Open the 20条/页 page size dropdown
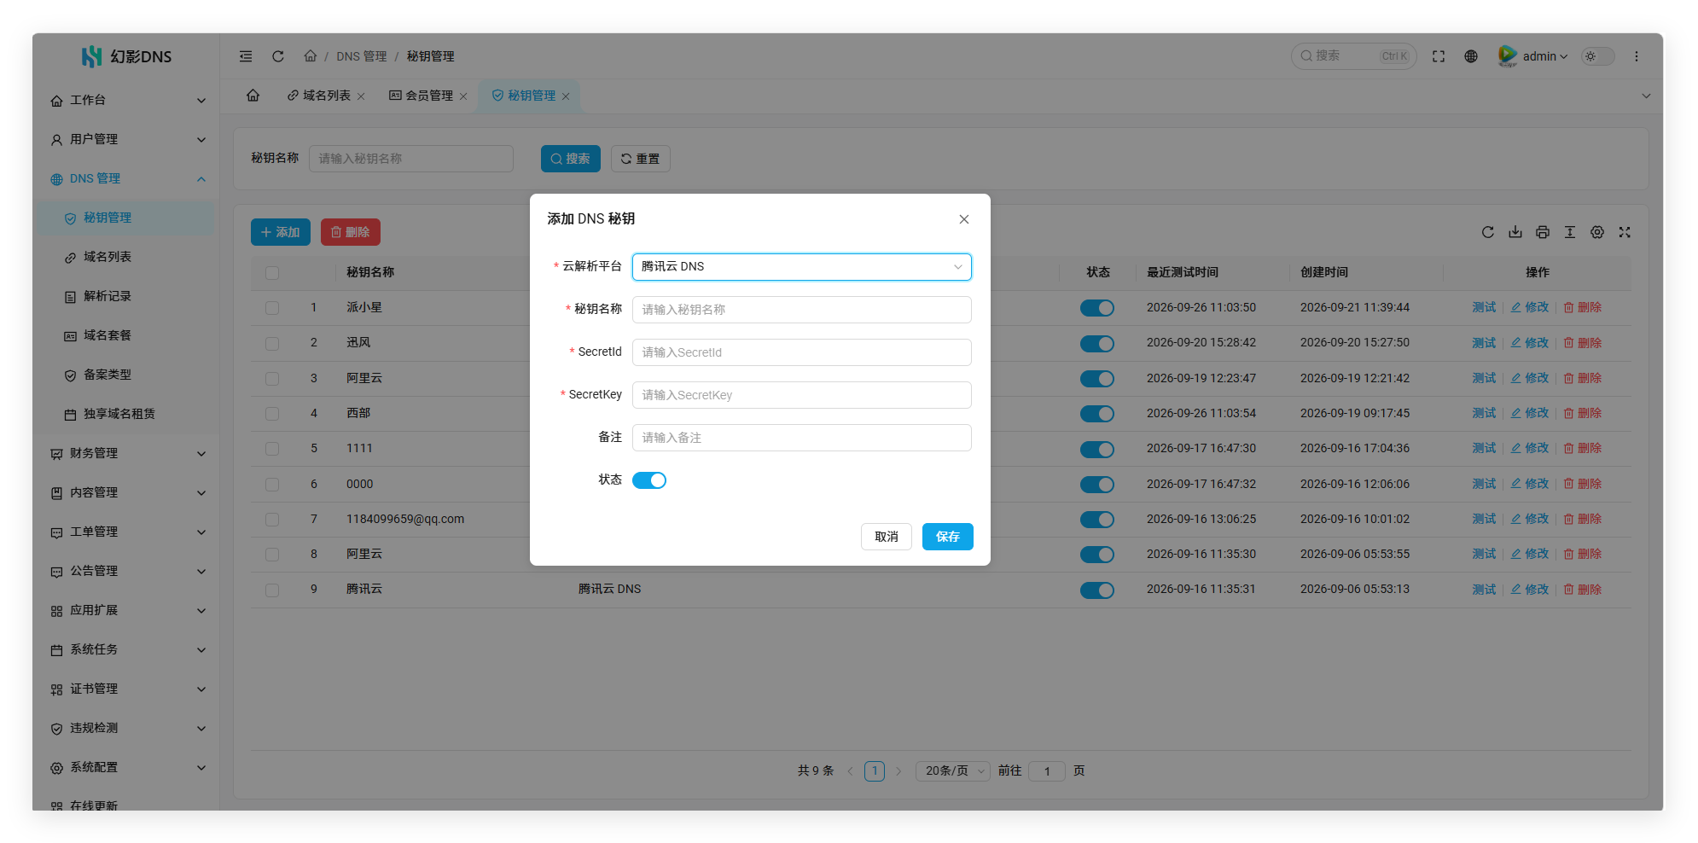Image resolution: width=1698 pixels, height=843 pixels. point(953,771)
